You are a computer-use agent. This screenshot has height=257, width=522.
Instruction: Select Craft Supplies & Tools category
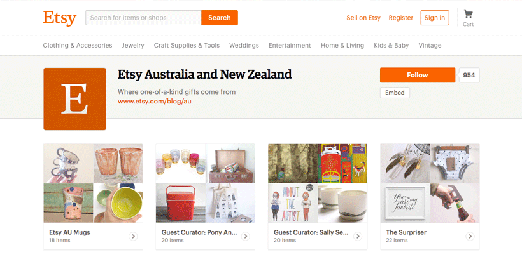(x=187, y=46)
